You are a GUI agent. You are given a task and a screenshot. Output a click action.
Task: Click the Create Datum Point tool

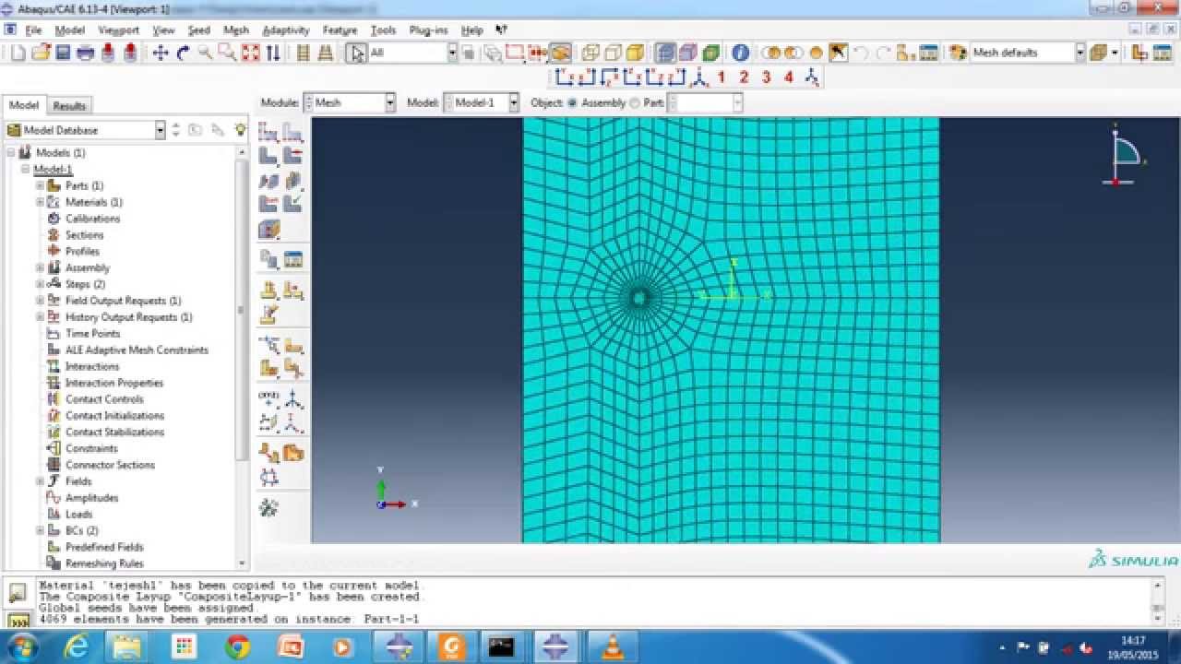(x=268, y=399)
